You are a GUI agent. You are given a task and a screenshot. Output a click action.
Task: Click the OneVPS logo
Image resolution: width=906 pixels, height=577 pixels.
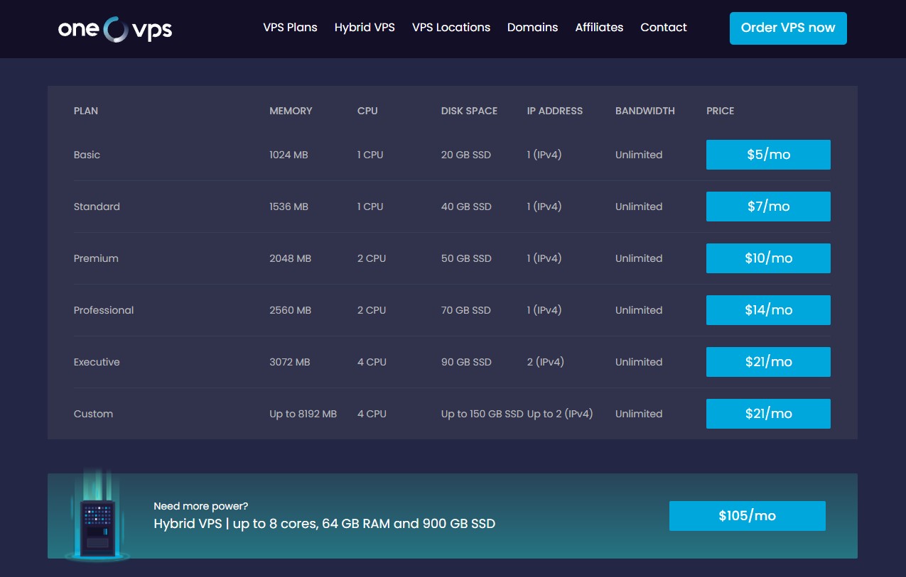(x=115, y=29)
